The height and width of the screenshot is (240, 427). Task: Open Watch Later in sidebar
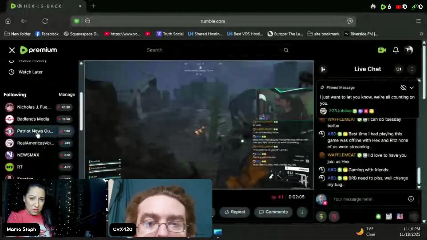pos(30,72)
